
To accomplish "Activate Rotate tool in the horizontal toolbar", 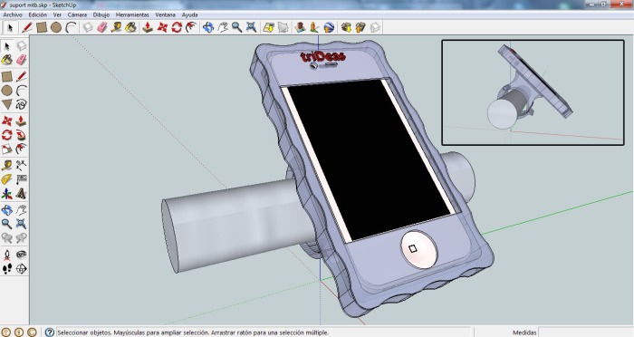I will [x=177, y=27].
